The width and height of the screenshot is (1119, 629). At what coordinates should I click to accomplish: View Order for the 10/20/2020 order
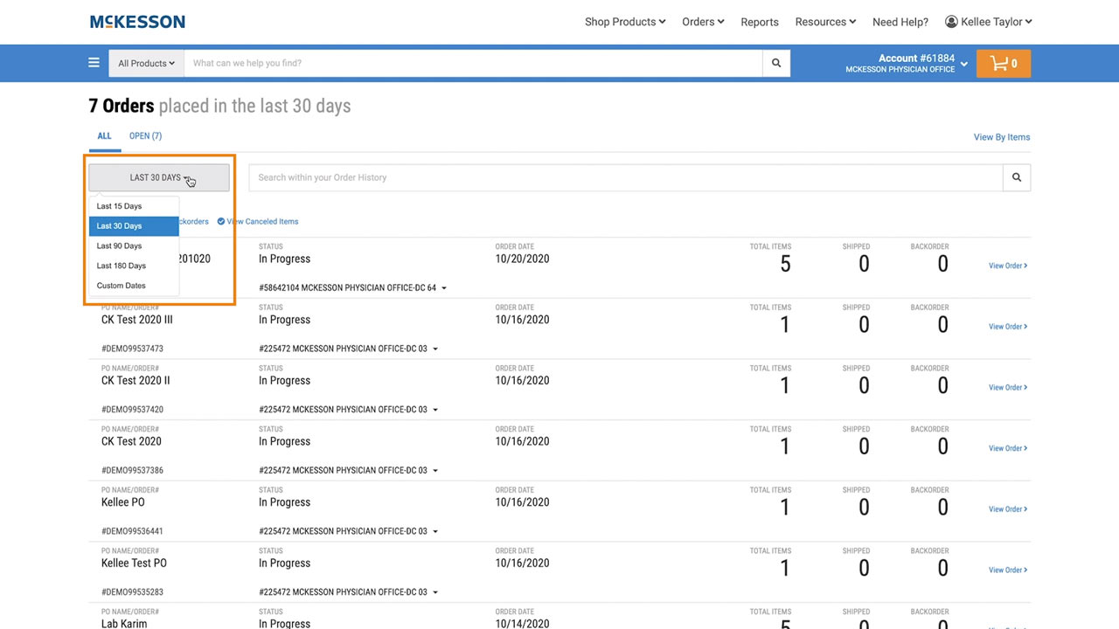[1008, 266]
